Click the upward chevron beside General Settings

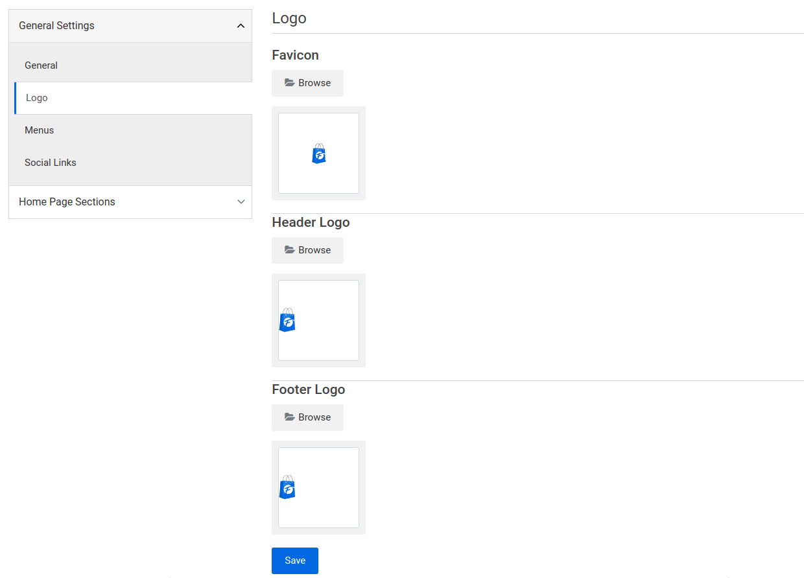(239, 25)
